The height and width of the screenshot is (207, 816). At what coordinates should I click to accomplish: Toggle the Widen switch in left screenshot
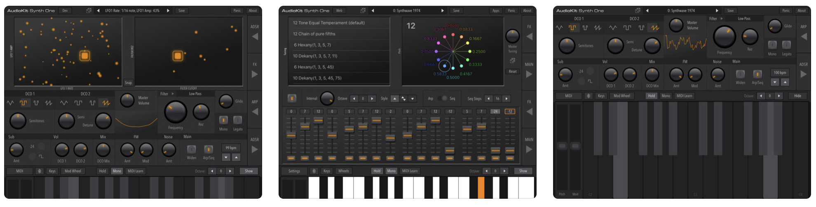(x=192, y=149)
